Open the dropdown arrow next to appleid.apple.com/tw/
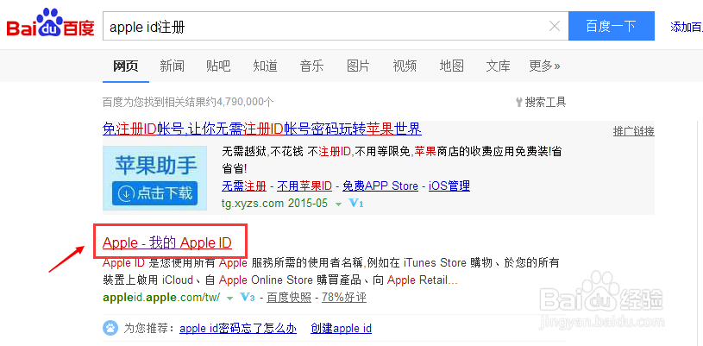703x346 pixels. pyautogui.click(x=230, y=298)
